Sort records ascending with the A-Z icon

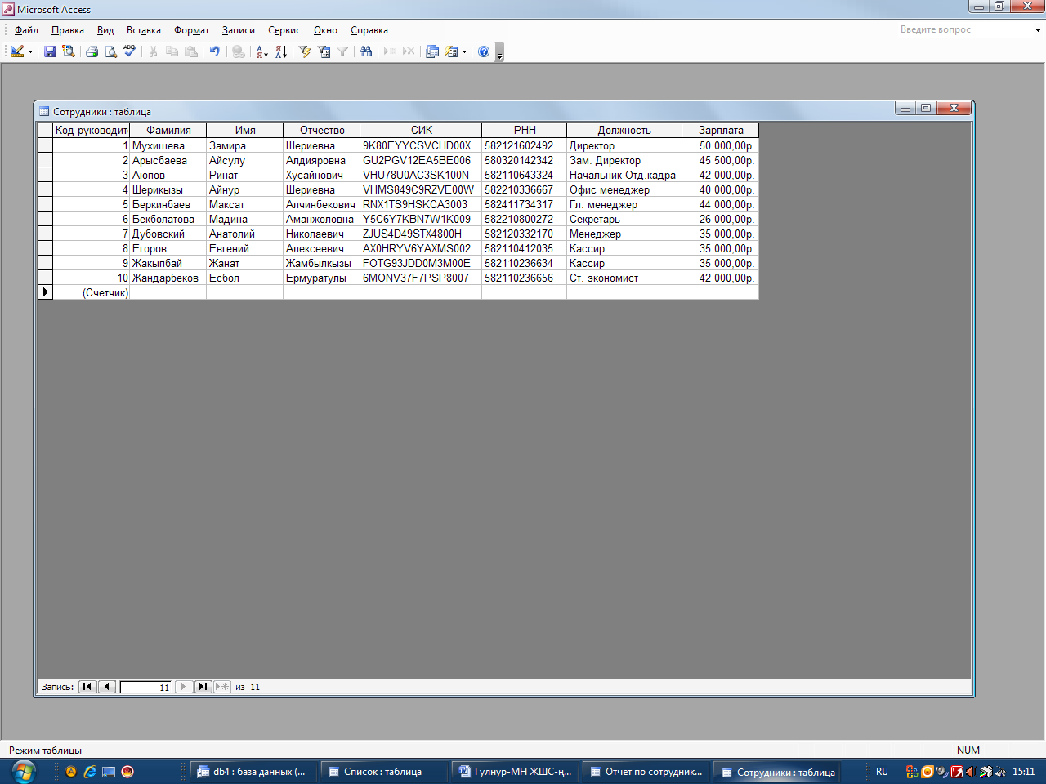tap(261, 51)
